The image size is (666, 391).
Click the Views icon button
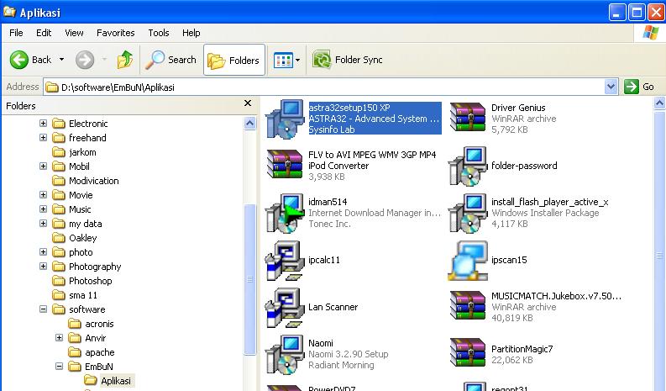tap(282, 60)
